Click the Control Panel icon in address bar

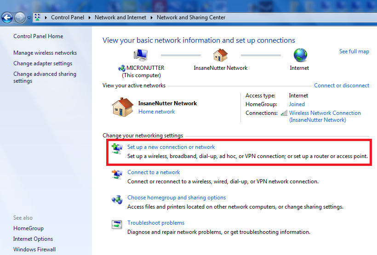tap(38, 17)
